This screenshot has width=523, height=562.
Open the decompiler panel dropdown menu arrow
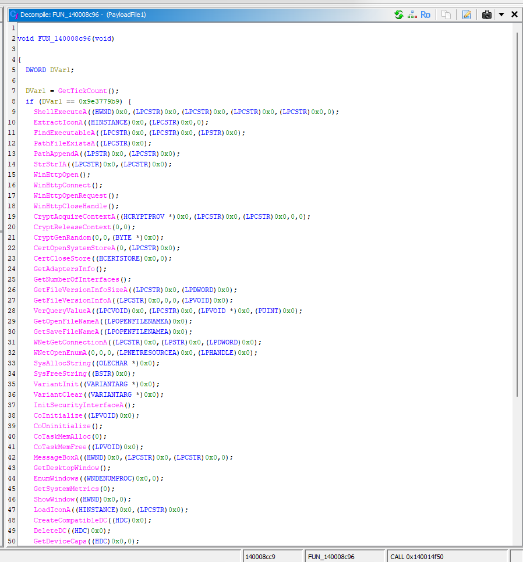pos(501,15)
